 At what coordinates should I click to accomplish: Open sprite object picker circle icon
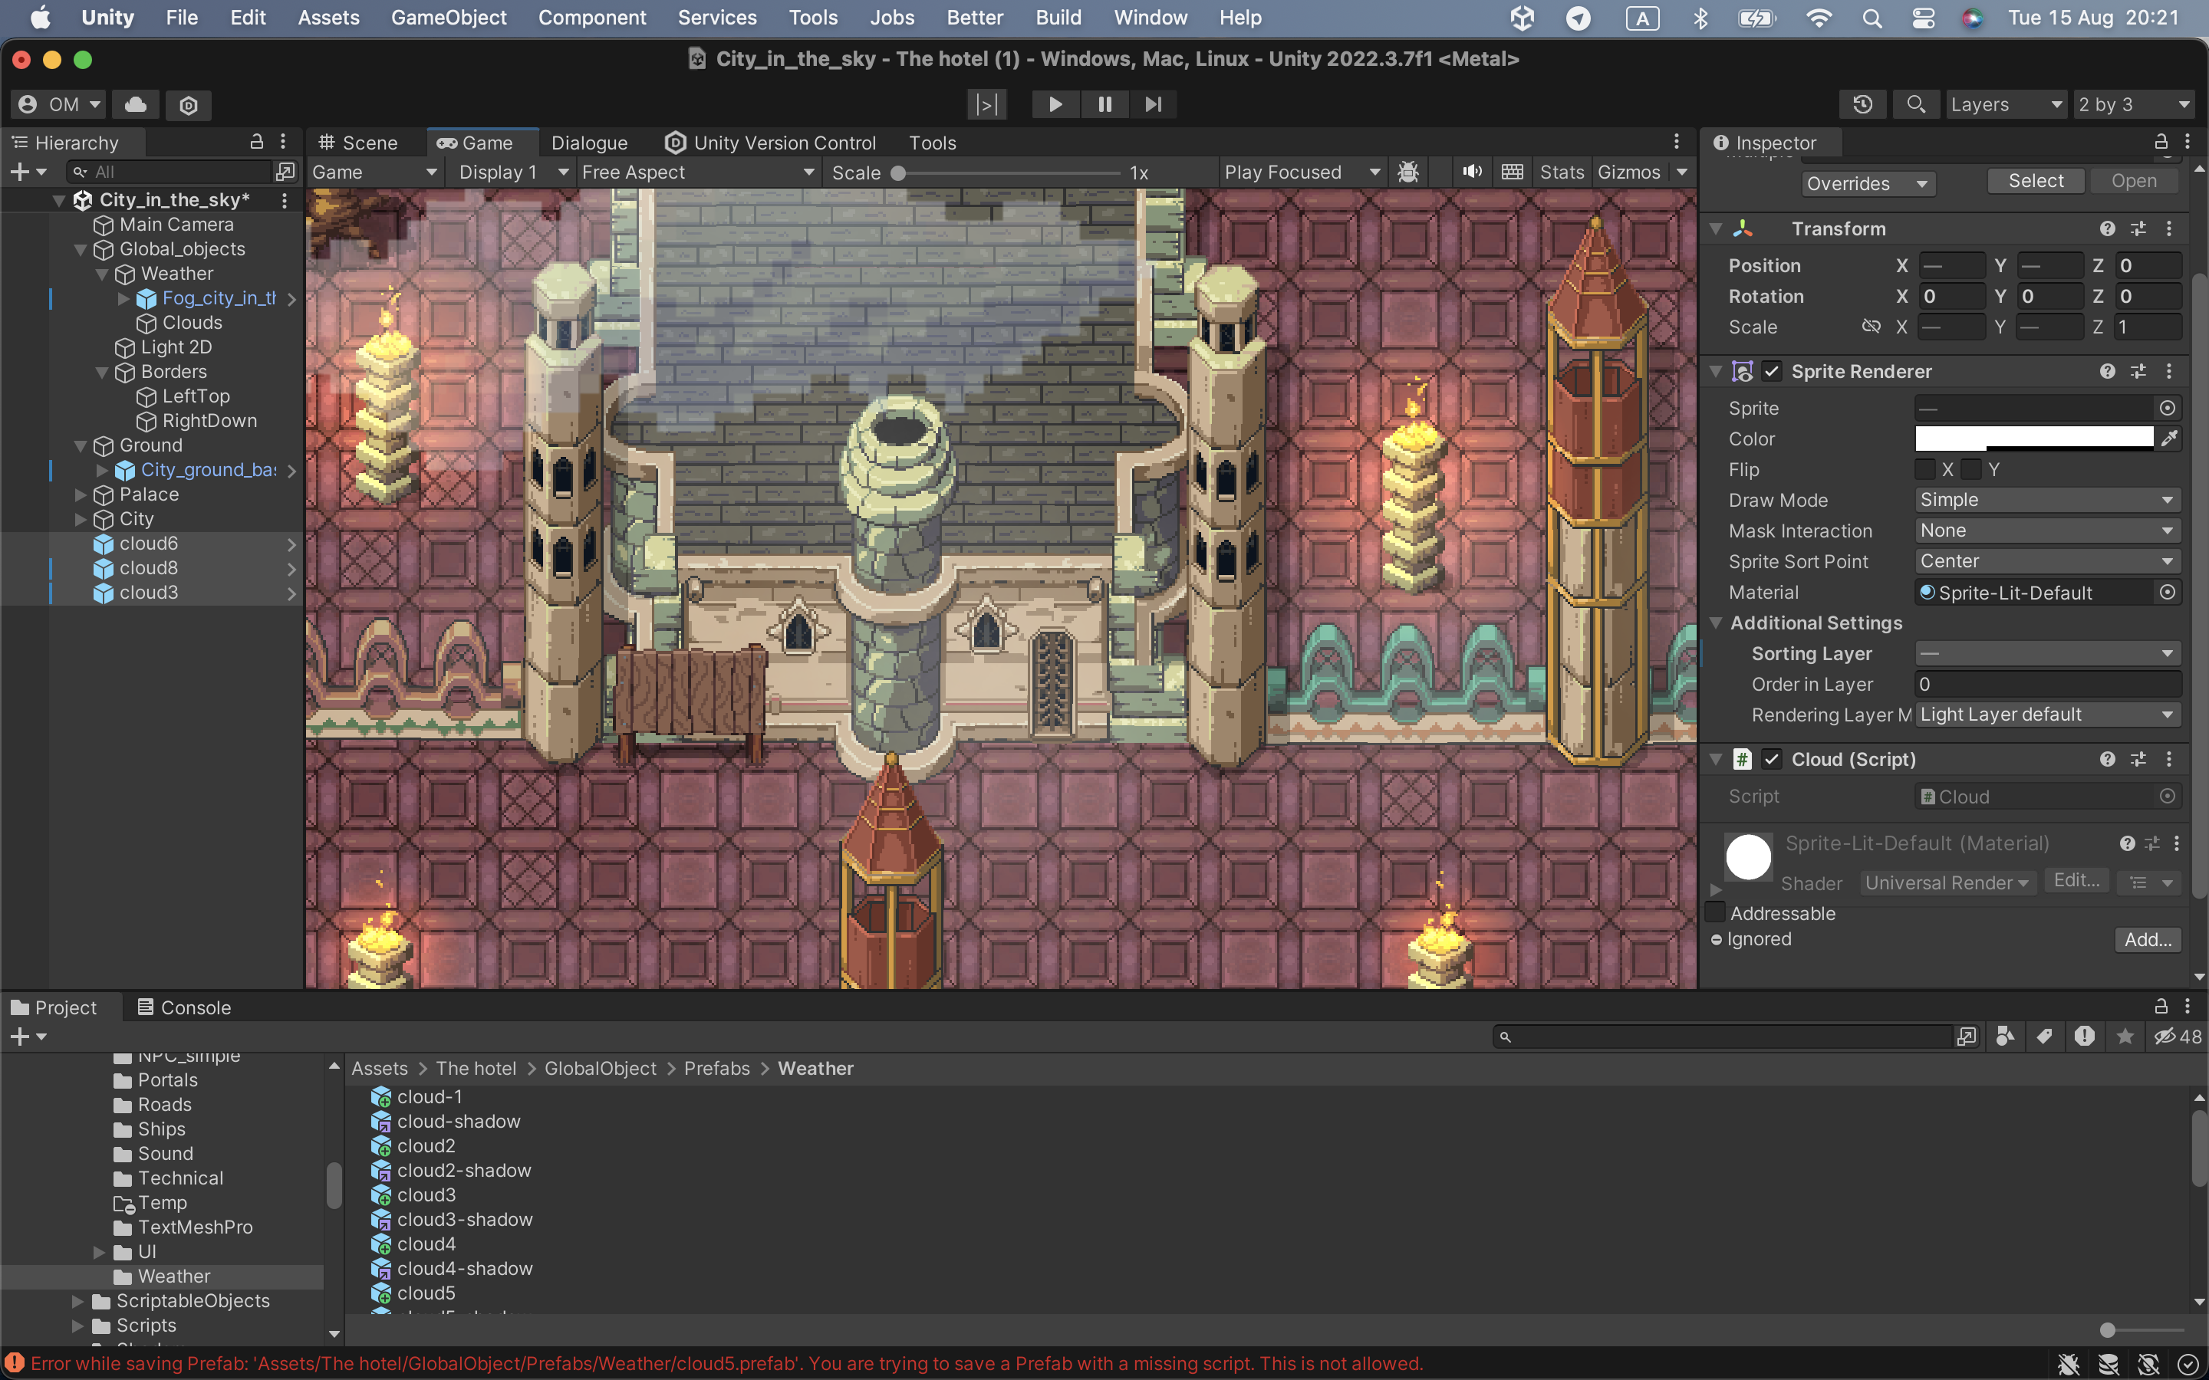pos(2168,408)
